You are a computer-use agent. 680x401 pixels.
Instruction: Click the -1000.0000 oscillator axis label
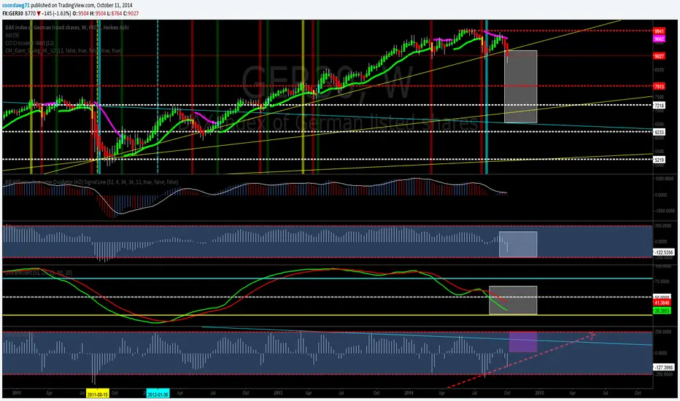pyautogui.click(x=663, y=211)
